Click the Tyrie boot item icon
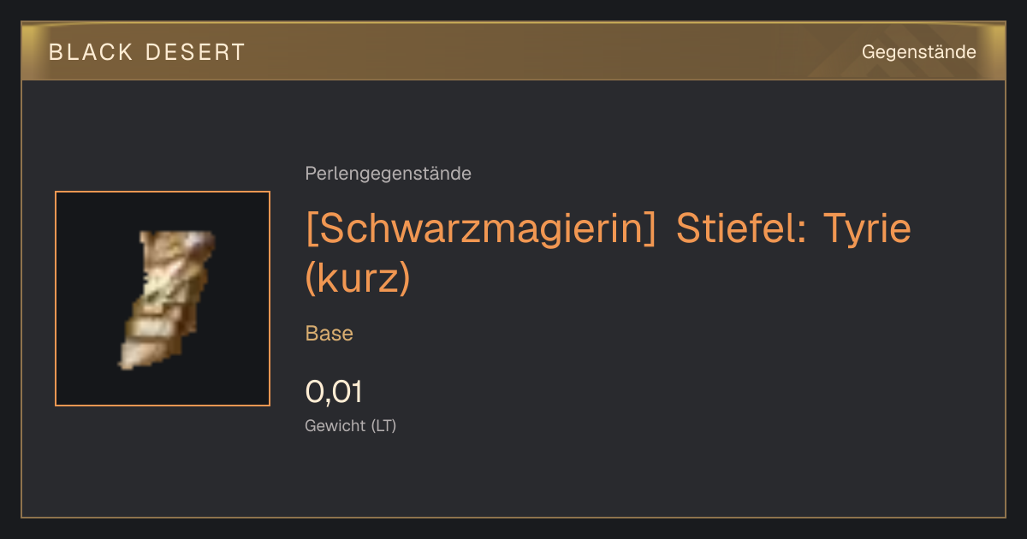Viewport: 1027px width, 539px height. tap(166, 299)
